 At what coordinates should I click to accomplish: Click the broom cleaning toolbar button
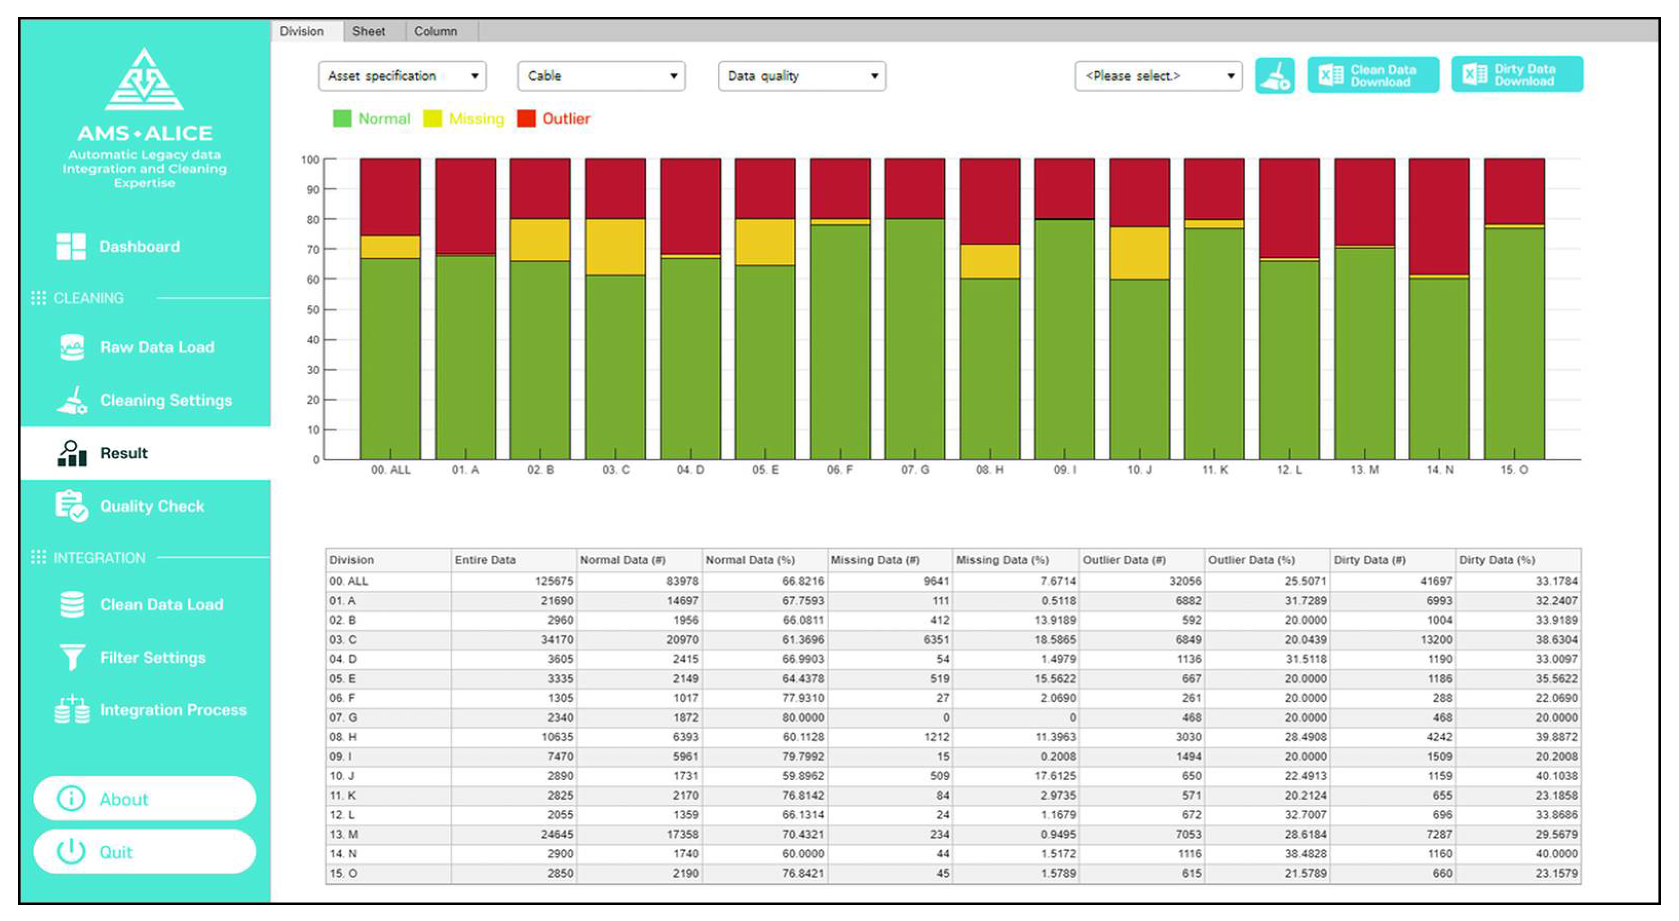[1274, 76]
